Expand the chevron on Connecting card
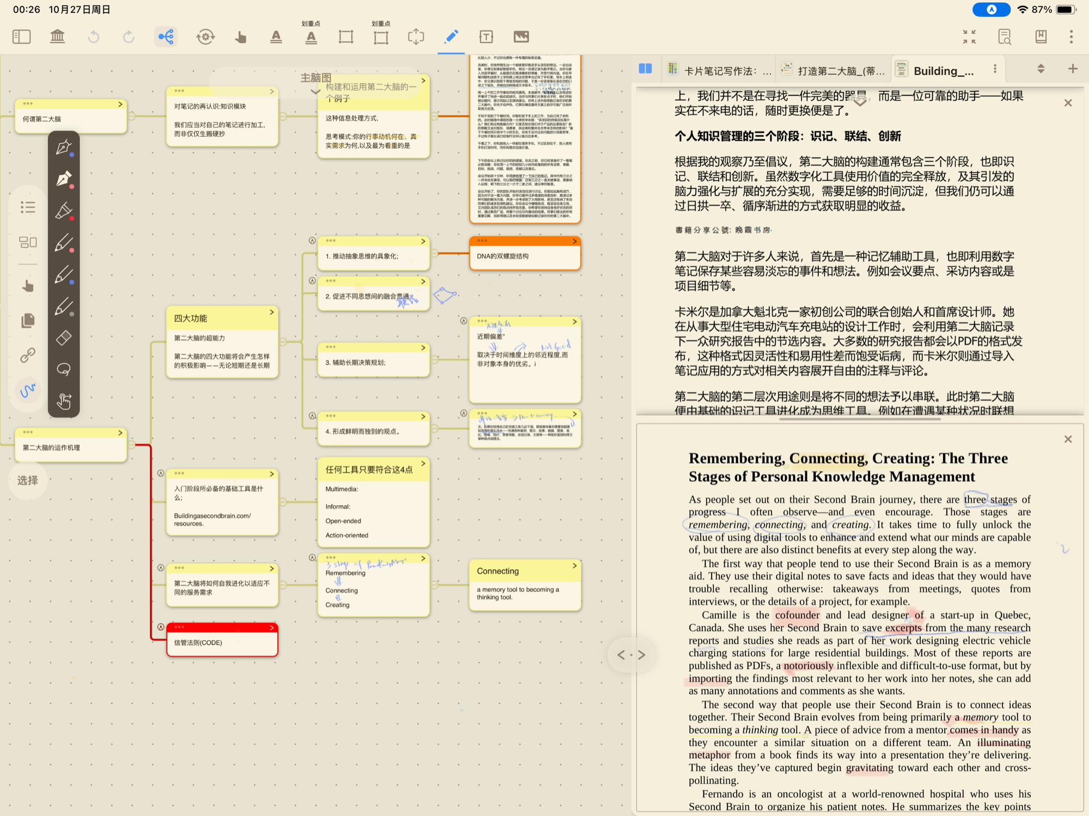 574,566
